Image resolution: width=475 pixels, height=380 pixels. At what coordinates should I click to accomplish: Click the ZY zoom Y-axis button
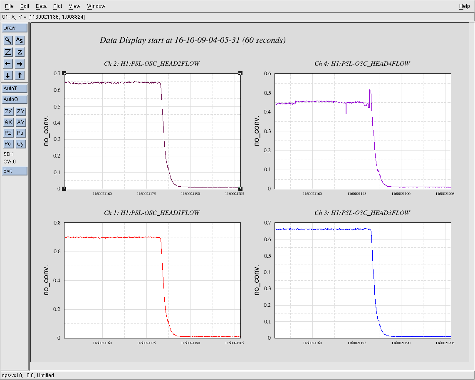pyautogui.click(x=21, y=111)
